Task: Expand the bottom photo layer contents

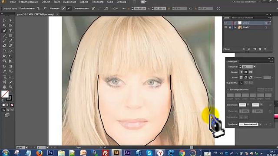Action: pyautogui.click(x=235, y=27)
